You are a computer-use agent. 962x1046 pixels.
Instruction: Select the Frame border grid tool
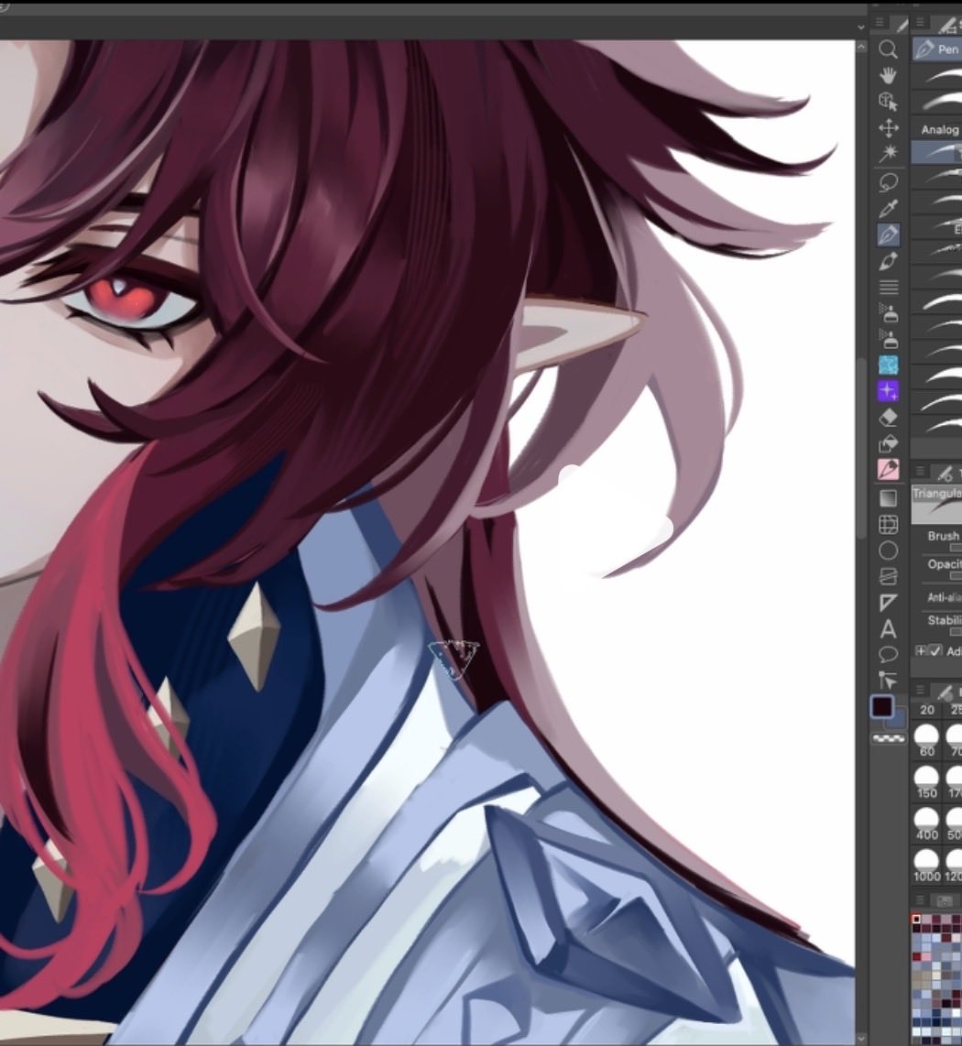tap(888, 524)
